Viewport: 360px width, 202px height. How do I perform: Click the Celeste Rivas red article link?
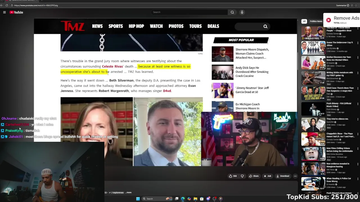[112, 66]
